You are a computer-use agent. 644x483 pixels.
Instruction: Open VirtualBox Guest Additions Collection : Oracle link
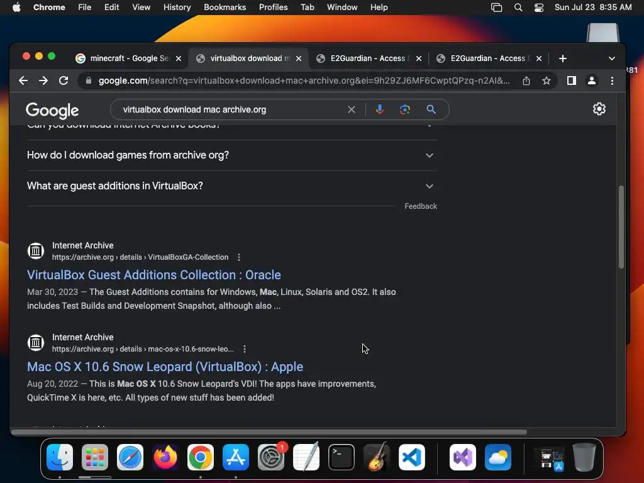[154, 275]
